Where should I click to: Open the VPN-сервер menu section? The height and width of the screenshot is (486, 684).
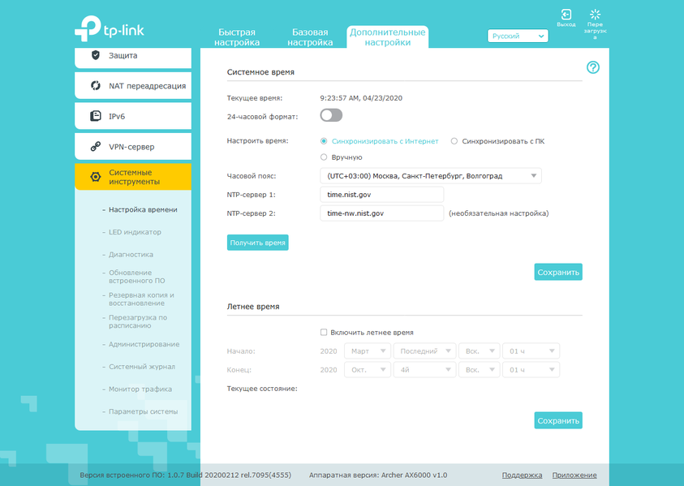point(133,147)
